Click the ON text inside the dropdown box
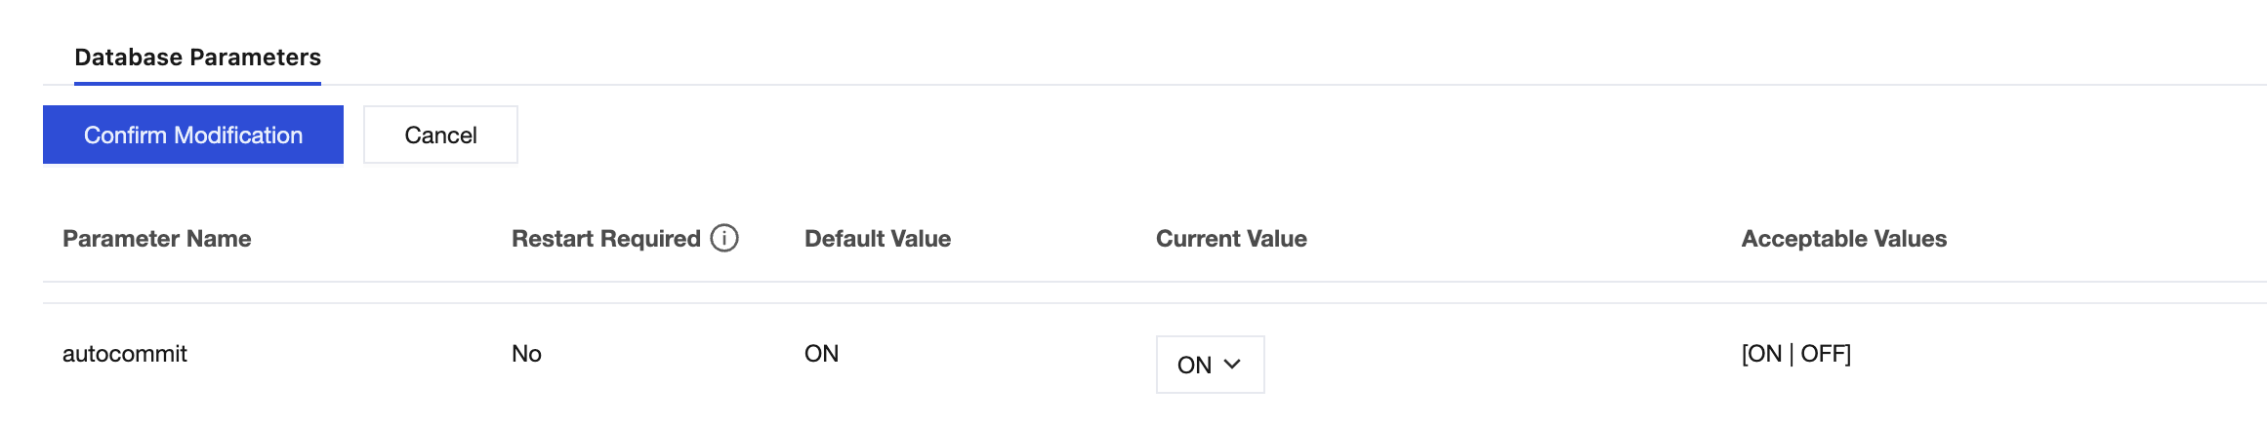 1194,365
